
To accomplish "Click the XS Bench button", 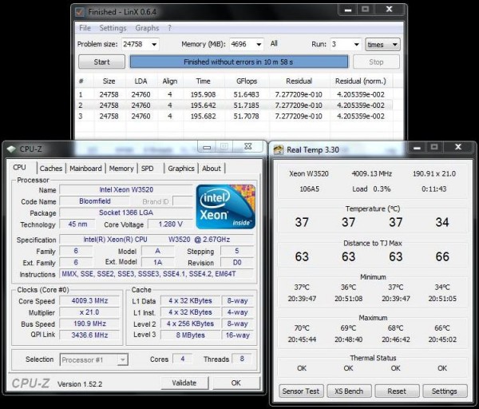I will [x=349, y=391].
